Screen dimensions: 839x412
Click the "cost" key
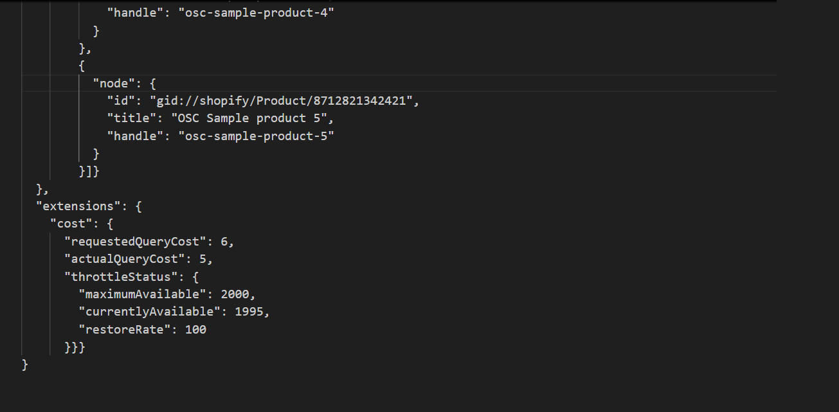(x=71, y=224)
